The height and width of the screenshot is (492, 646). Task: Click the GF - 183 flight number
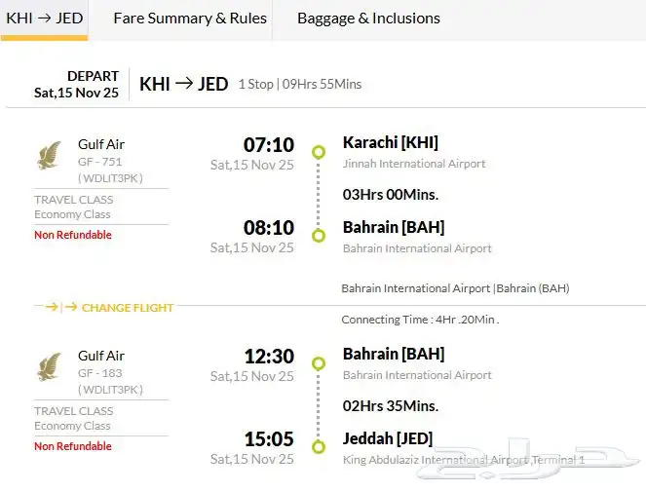pos(100,373)
